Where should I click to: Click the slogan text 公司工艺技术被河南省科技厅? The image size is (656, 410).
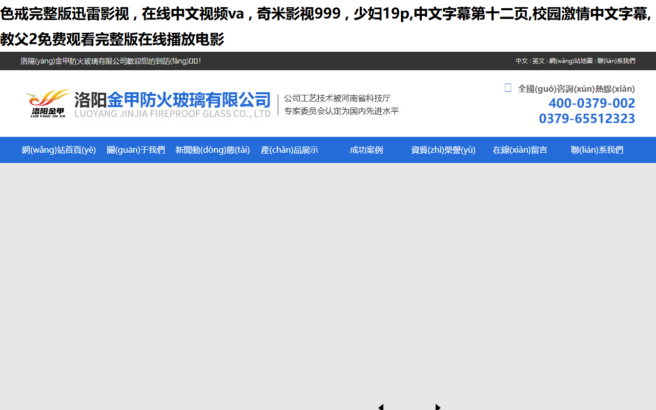tap(337, 98)
